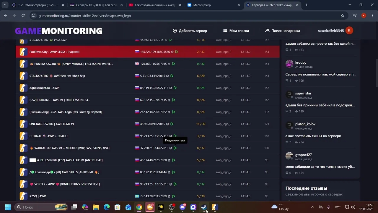Open the site information icon in the address bar

click(x=33, y=16)
